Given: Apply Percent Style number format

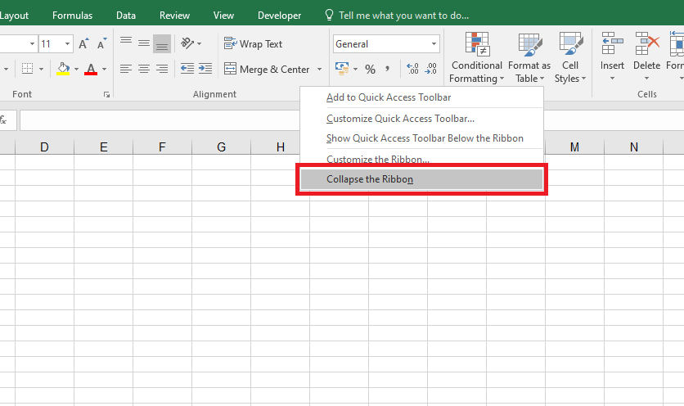Looking at the screenshot, I should [370, 70].
